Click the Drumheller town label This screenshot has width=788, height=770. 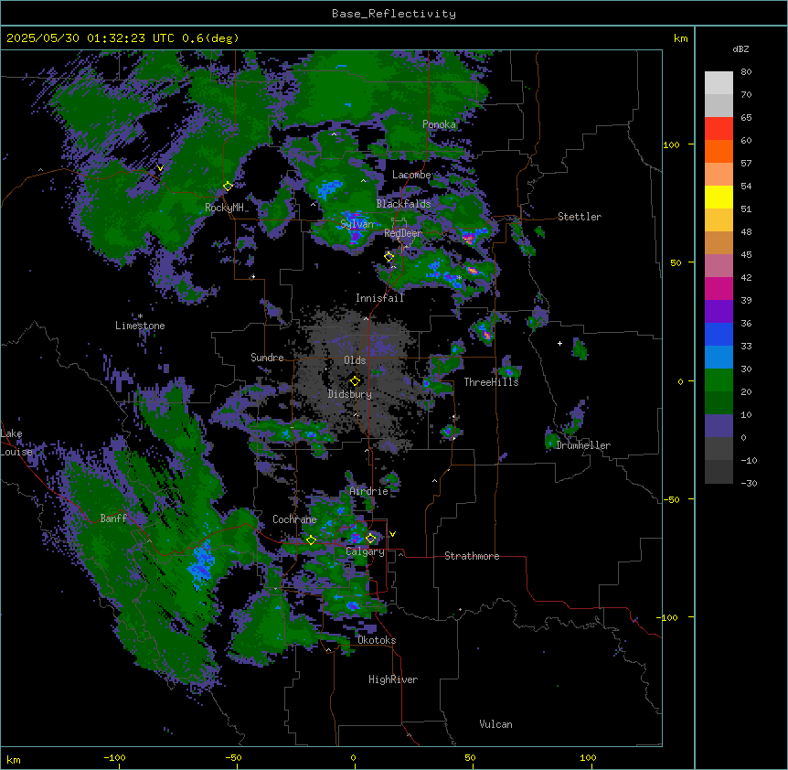[583, 445]
